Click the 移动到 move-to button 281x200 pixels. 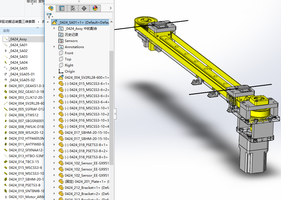31,2
